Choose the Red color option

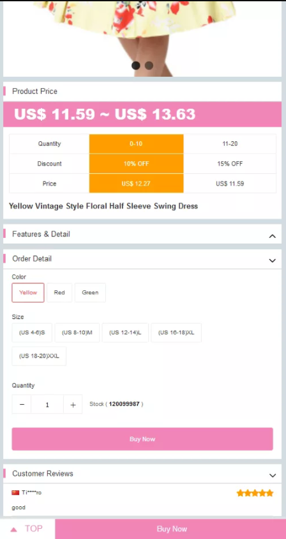59,293
